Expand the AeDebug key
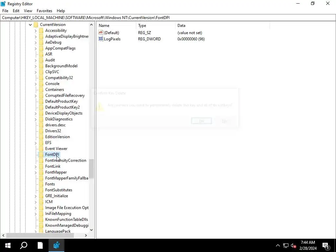This screenshot has height=252, width=336. coord(35,42)
